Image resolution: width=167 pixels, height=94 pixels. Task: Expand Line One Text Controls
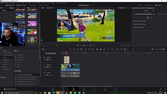tap(140, 21)
